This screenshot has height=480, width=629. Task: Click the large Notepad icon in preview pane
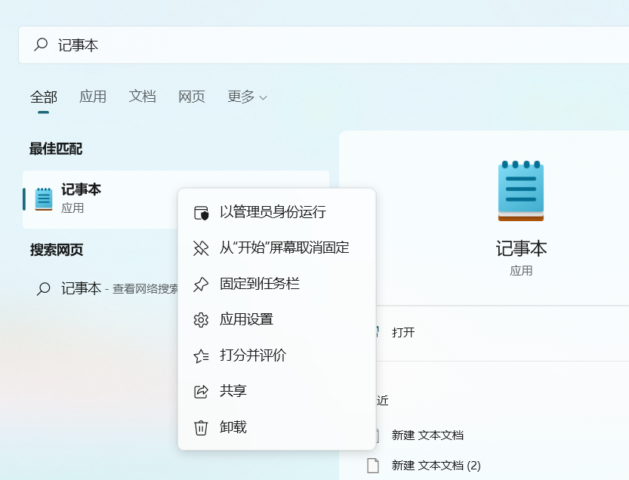click(521, 190)
